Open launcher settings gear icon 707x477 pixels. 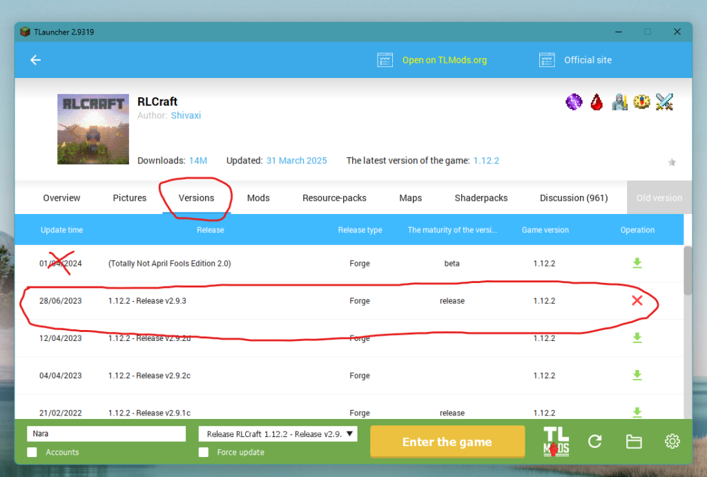click(x=672, y=442)
